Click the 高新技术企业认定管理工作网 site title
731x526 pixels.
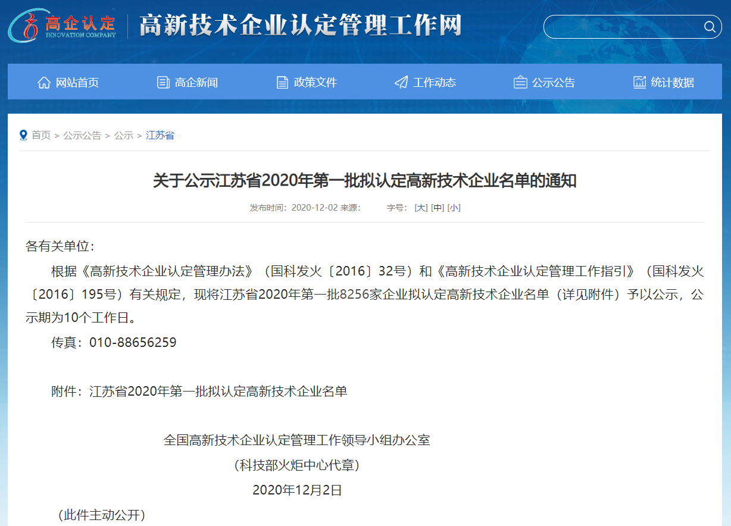point(301,26)
